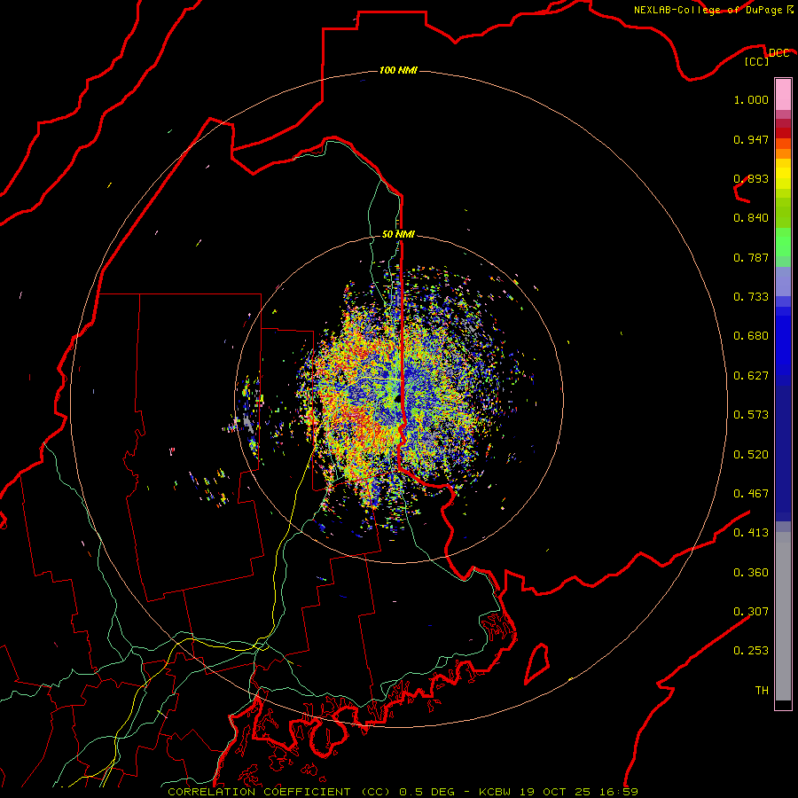Click the 0.520 legend value

click(751, 455)
